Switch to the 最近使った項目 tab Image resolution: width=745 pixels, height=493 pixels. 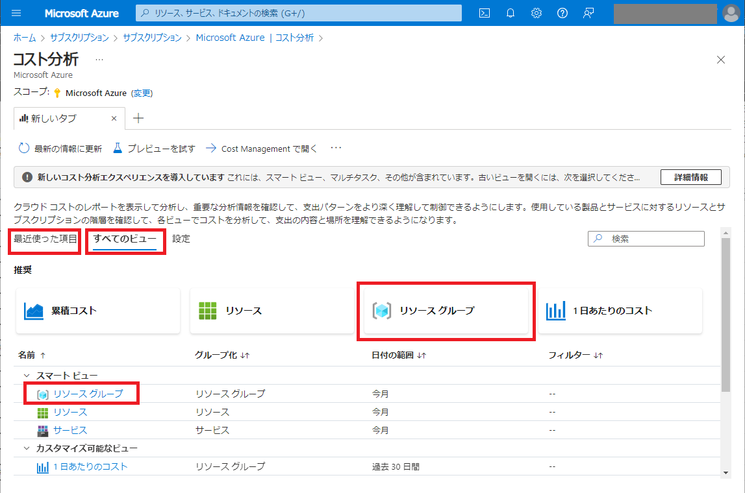(x=45, y=239)
